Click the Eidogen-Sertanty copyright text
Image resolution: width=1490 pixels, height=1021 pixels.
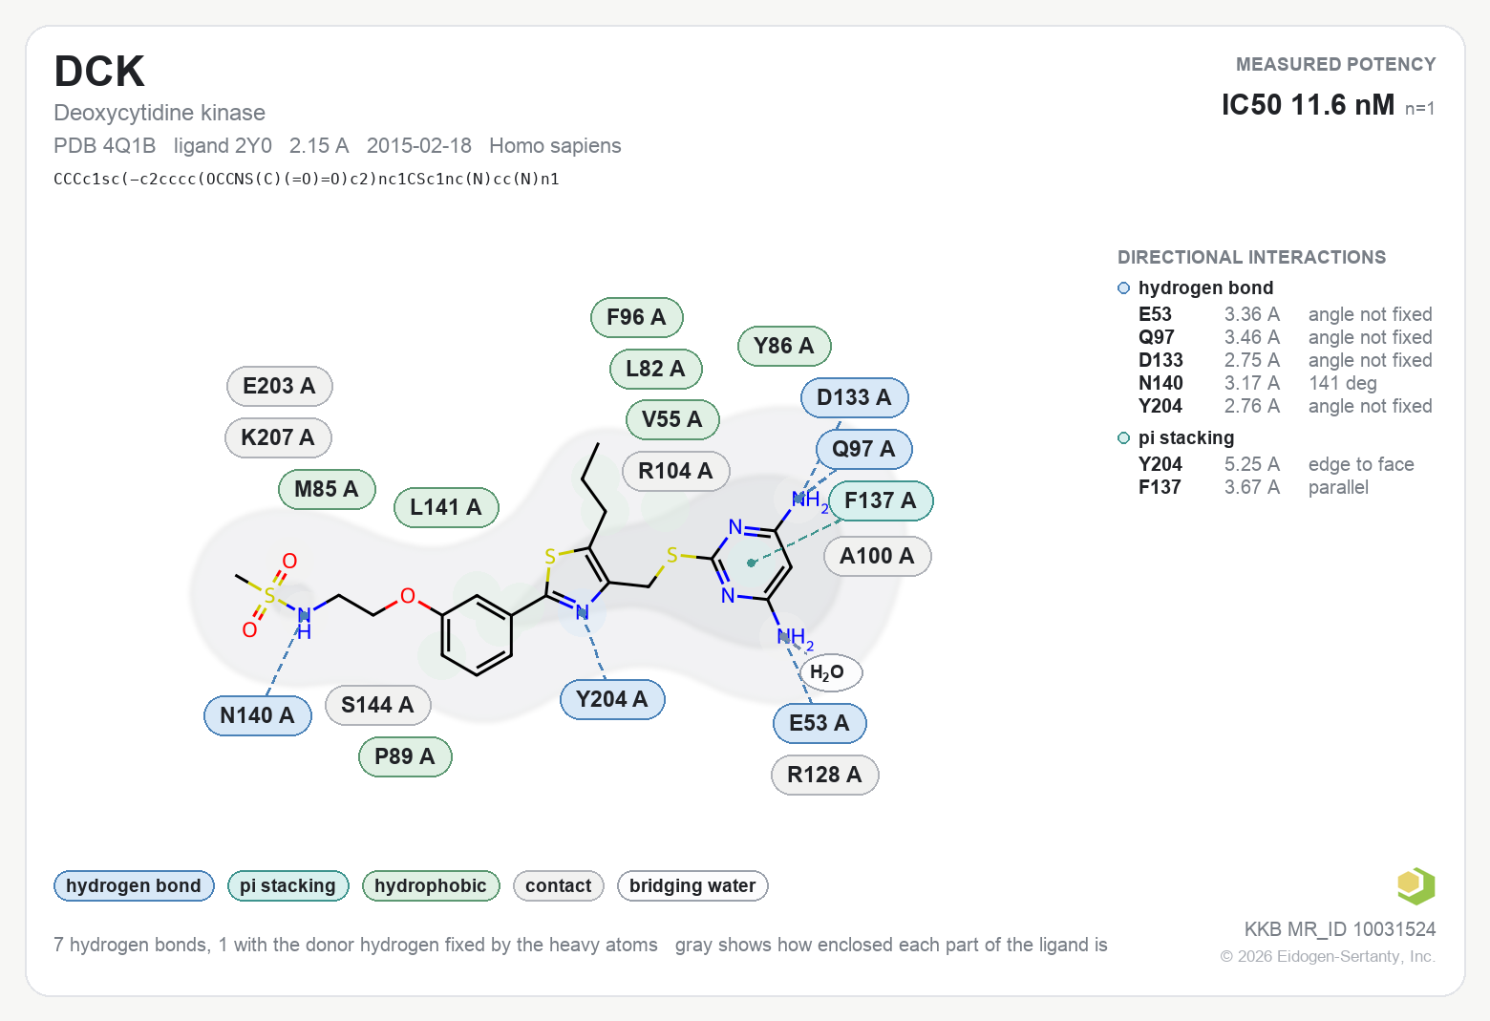1328,956
